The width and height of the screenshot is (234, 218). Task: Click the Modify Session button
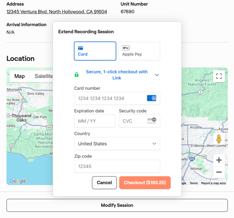(x=117, y=205)
